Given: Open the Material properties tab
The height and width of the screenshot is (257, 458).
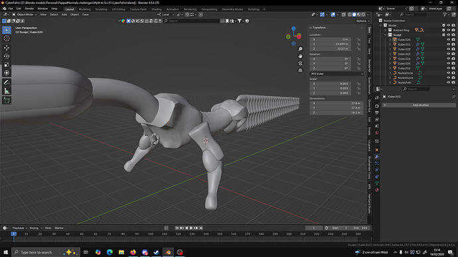Looking at the screenshot, I should click(377, 190).
